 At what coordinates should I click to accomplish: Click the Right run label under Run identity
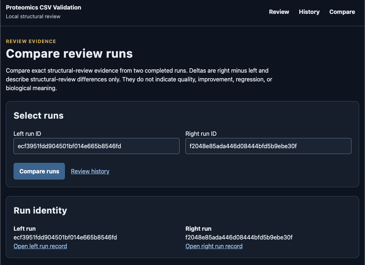[198, 228]
